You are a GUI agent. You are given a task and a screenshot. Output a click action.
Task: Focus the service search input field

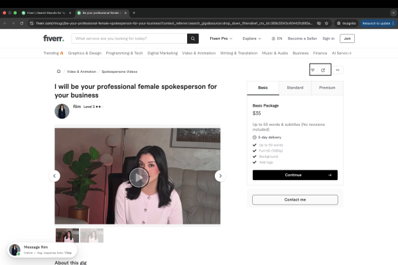(x=129, y=38)
